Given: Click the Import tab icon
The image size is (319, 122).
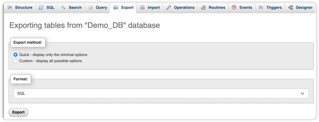Looking at the screenshot, I should pyautogui.click(x=142, y=7).
